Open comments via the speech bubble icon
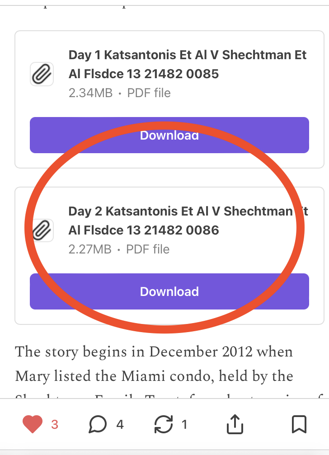This screenshot has width=329, height=455. pyautogui.click(x=98, y=424)
